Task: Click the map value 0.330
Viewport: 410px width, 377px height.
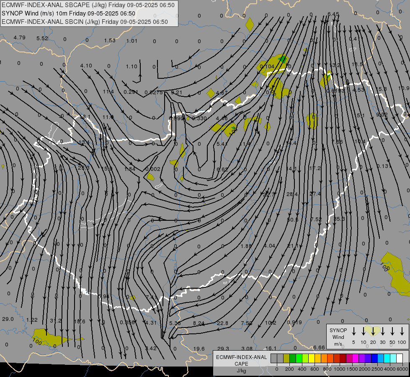Action: (199, 118)
